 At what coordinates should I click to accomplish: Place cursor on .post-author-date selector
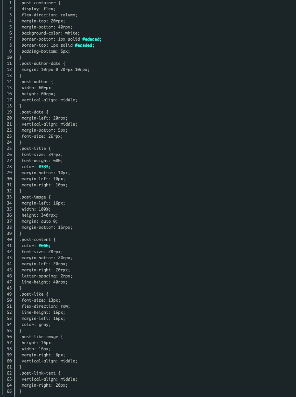[x=40, y=64]
